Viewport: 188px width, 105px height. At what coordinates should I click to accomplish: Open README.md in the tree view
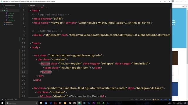coord(9,24)
